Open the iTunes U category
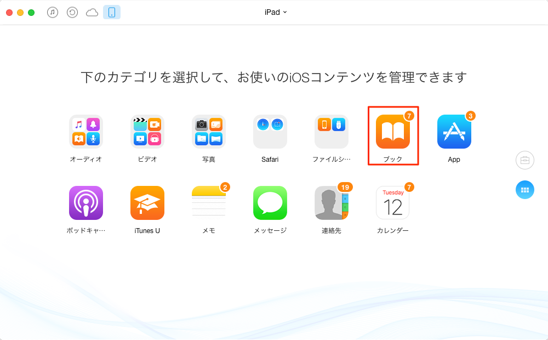The height and width of the screenshot is (340, 548). pos(147,203)
